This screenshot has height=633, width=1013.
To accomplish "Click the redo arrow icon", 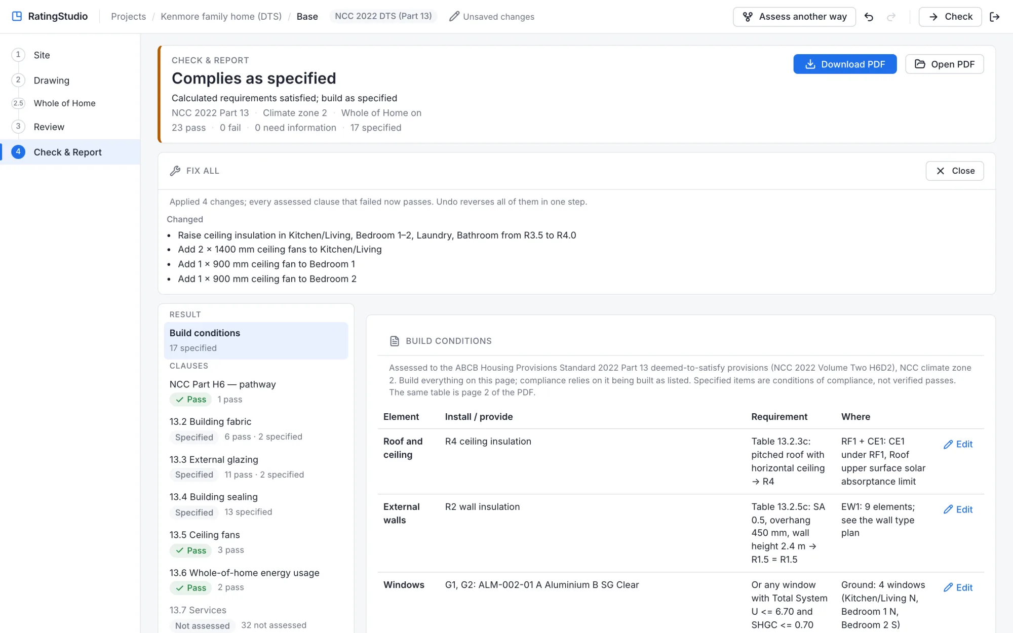I will [891, 17].
